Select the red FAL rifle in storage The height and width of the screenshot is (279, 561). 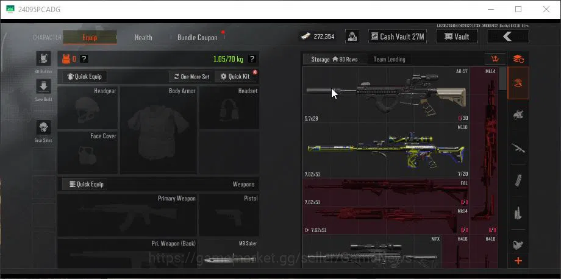click(x=386, y=192)
